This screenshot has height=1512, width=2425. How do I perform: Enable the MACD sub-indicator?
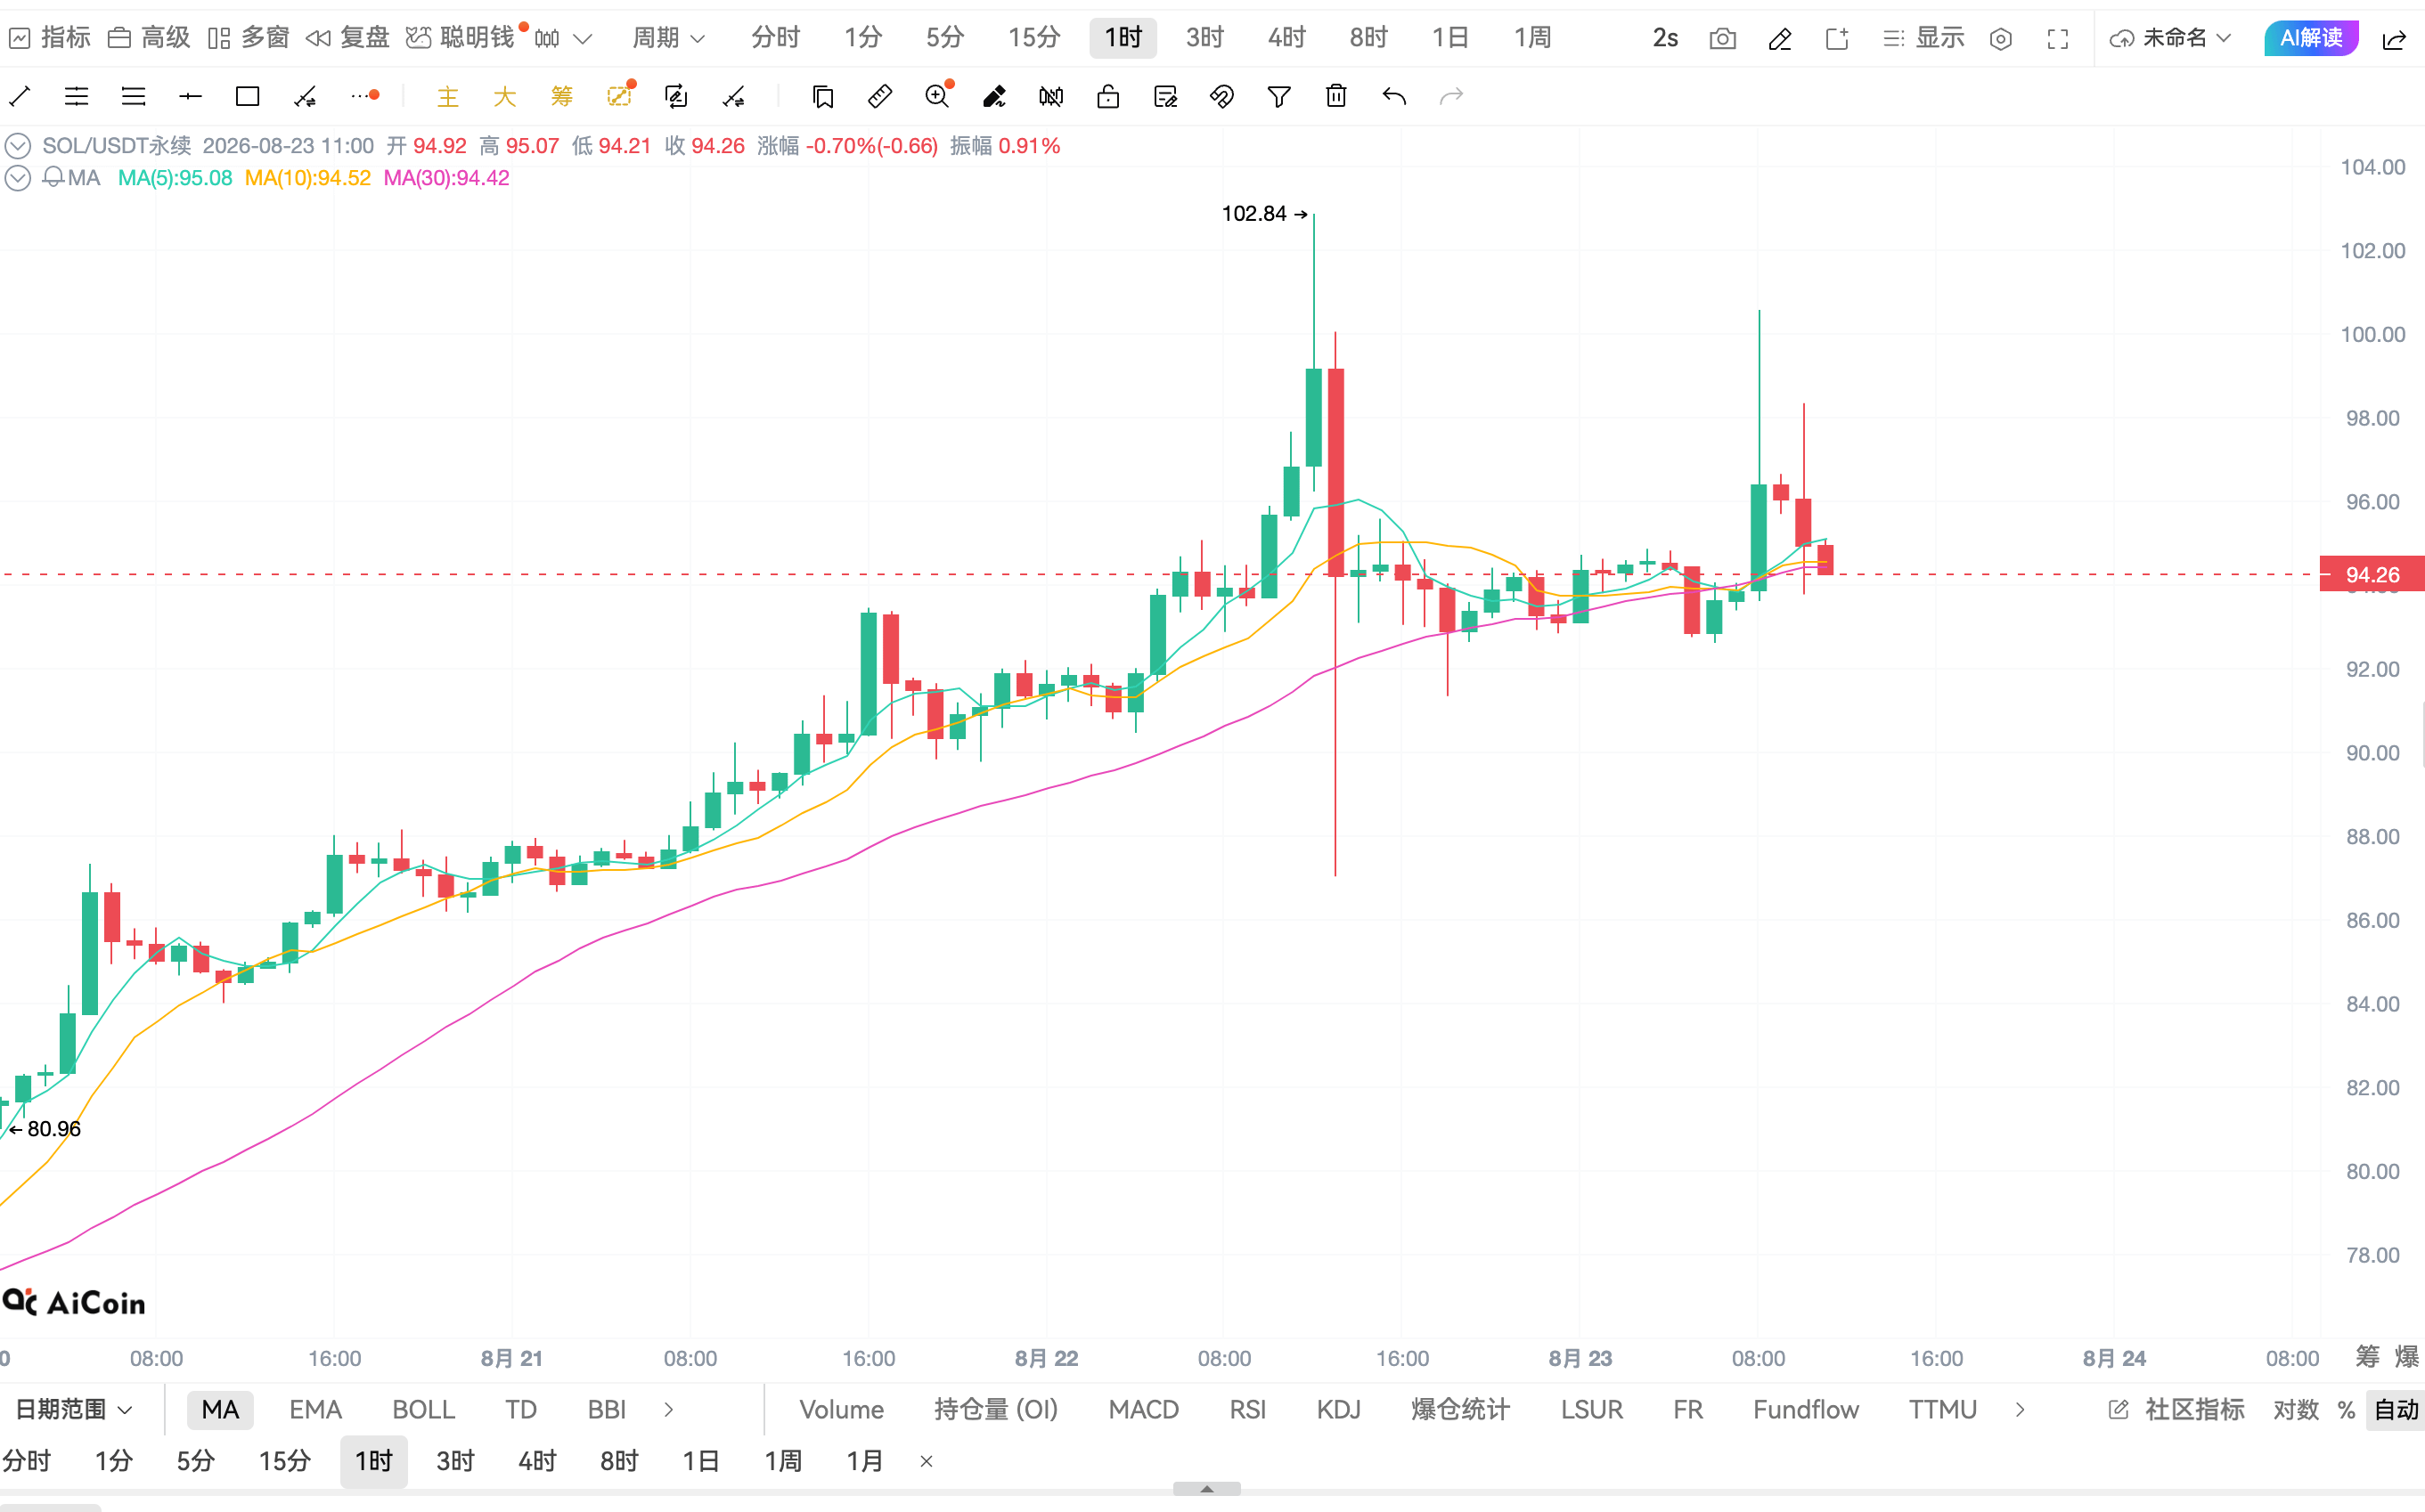[x=1144, y=1409]
